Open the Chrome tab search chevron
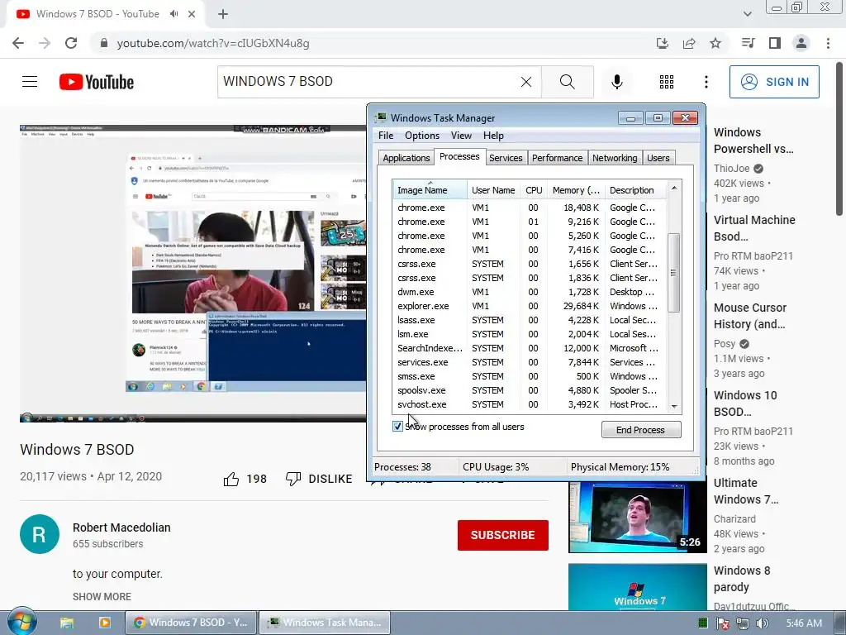846x635 pixels. 747,14
